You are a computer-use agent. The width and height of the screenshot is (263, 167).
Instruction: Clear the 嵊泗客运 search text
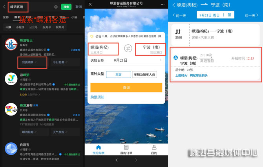point(56,7)
